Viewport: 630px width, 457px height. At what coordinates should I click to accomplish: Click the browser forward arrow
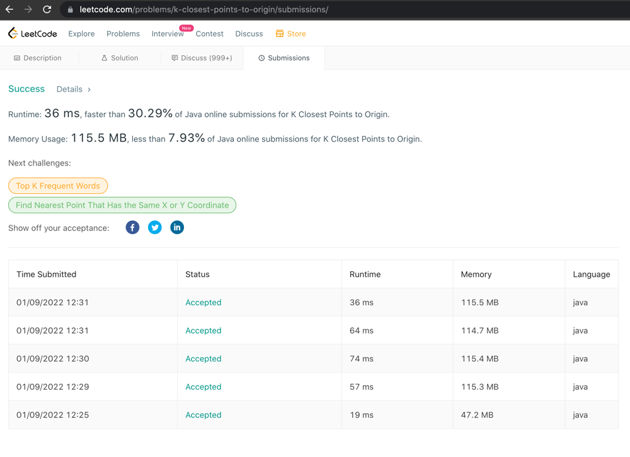(28, 9)
